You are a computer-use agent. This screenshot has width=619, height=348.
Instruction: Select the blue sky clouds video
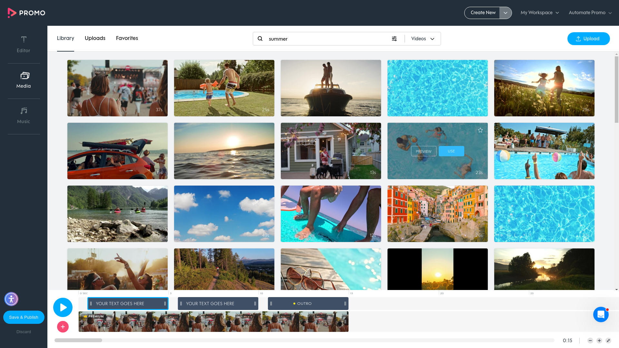click(x=224, y=214)
